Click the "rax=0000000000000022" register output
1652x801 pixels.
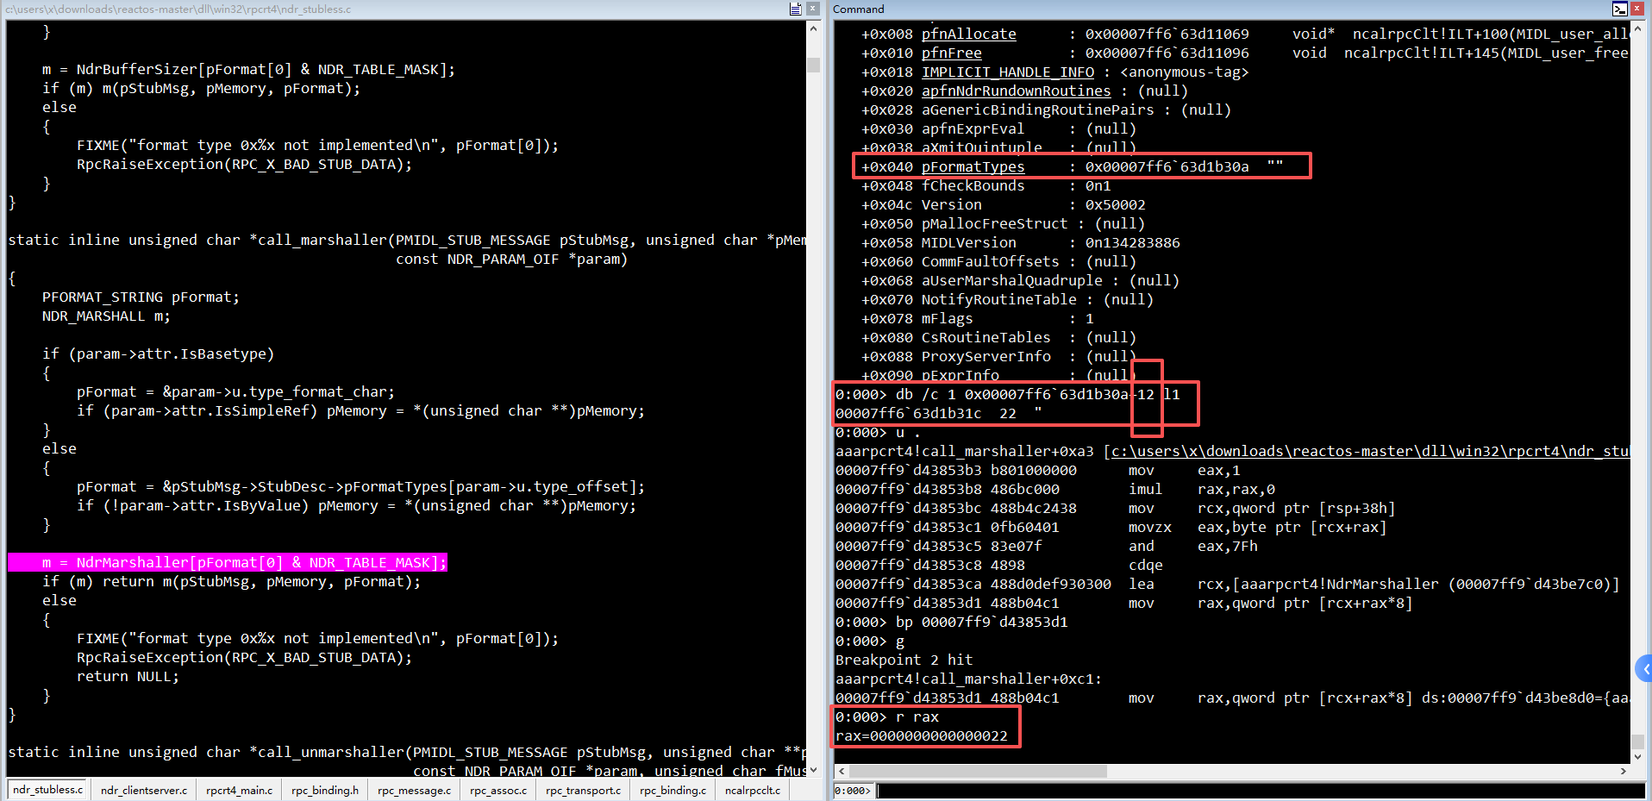tap(922, 735)
